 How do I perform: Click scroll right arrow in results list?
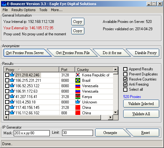pyautogui.click(x=111, y=117)
